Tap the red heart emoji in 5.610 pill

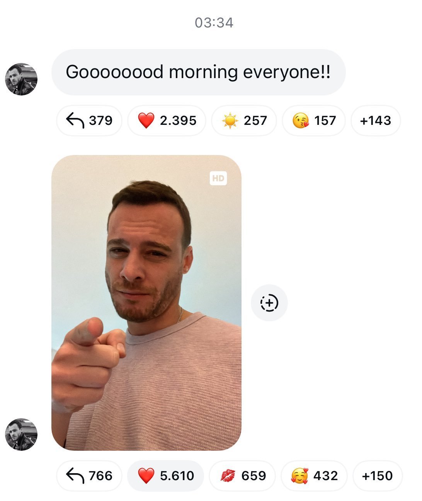coord(146,476)
